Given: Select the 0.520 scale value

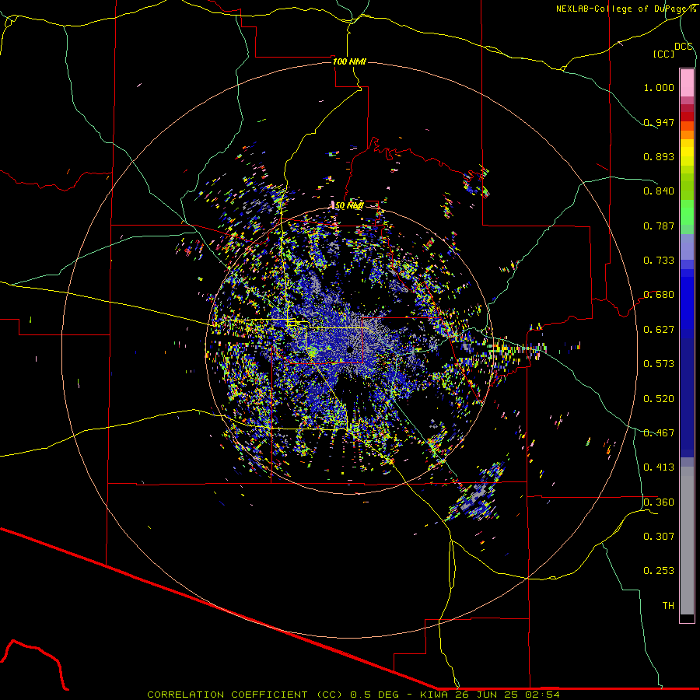Looking at the screenshot, I should click(x=659, y=399).
